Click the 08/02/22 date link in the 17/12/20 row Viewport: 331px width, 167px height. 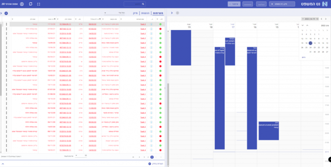[93, 24]
